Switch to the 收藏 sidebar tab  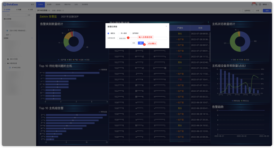click(x=19, y=10)
